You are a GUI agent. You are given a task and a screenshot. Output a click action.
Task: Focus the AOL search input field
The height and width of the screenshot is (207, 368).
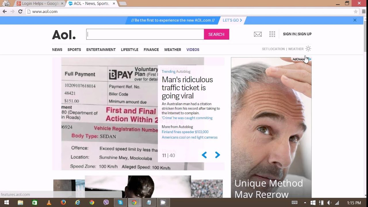(x=145, y=34)
